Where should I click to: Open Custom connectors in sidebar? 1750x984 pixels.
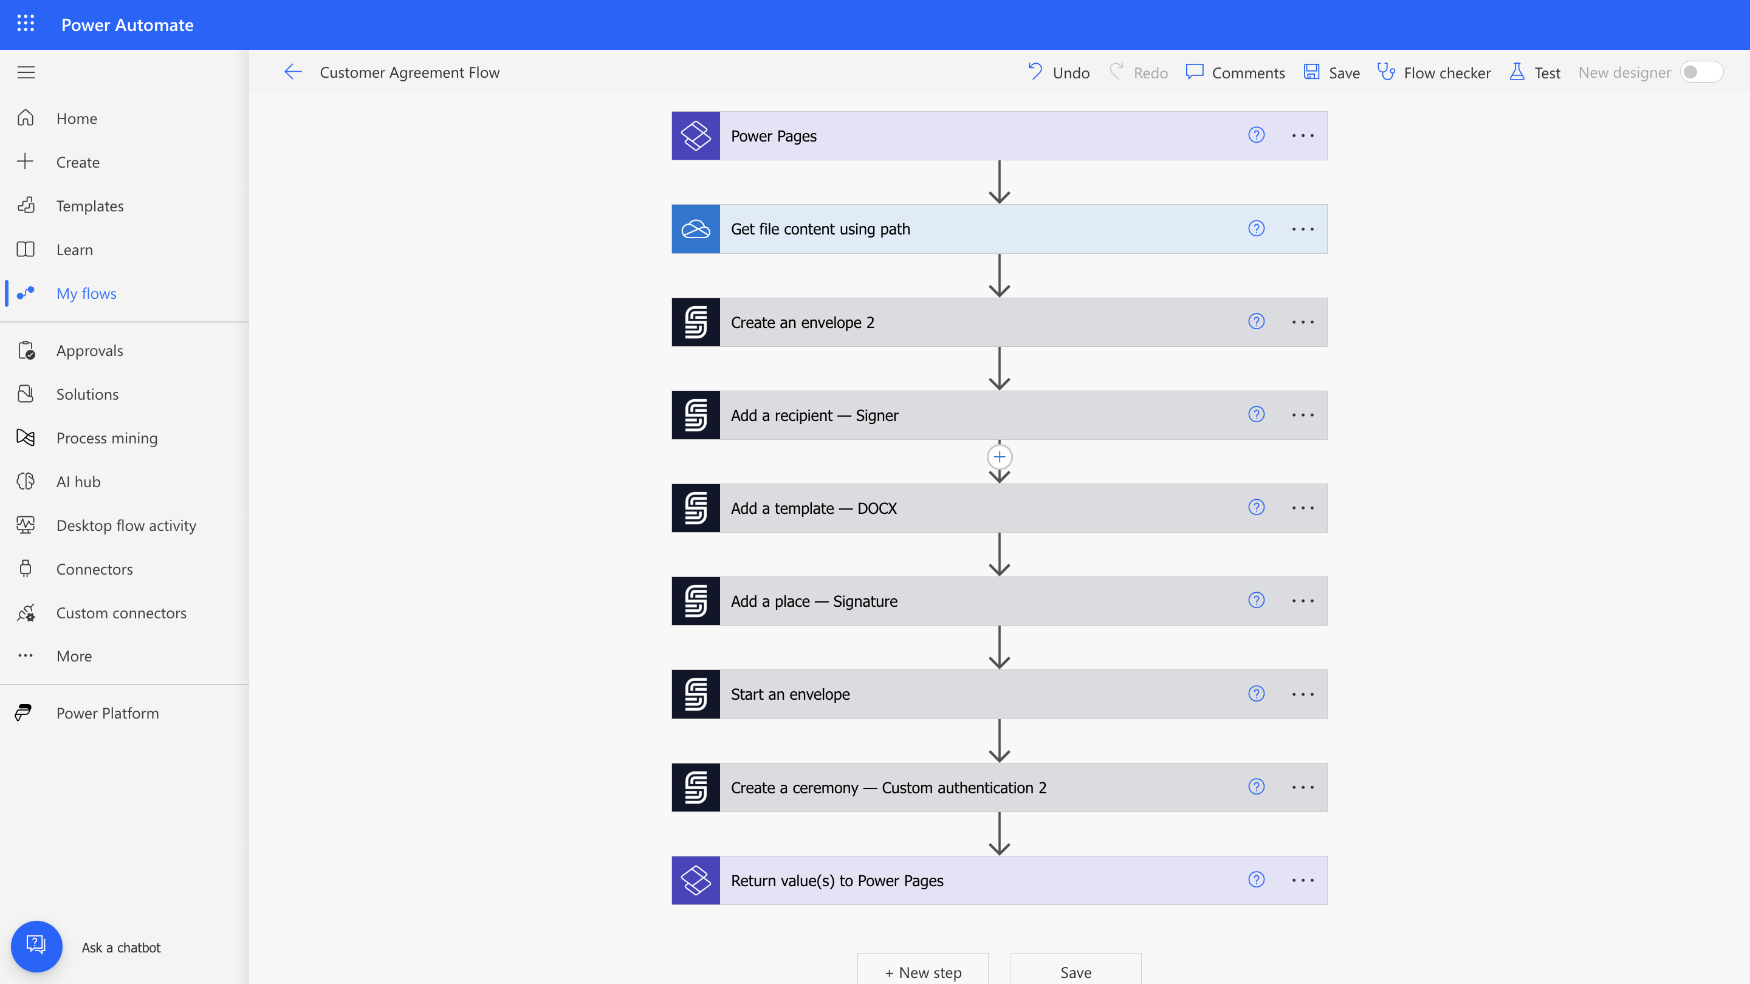[121, 612]
